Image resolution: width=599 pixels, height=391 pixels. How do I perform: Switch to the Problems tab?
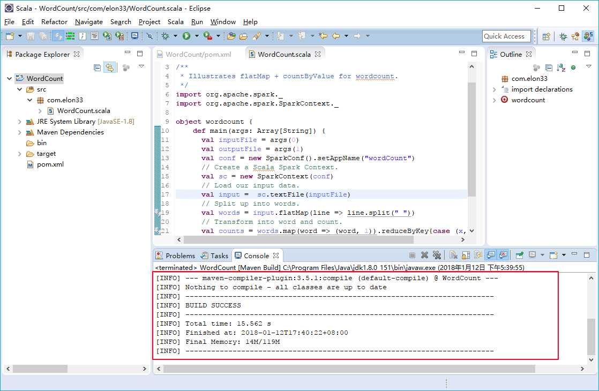[x=176, y=255]
